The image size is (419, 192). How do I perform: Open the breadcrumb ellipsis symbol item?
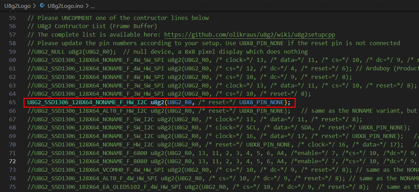tap(92, 6)
